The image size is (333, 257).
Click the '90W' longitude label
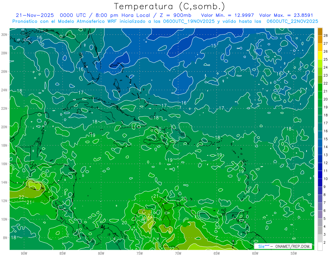[24, 253]
